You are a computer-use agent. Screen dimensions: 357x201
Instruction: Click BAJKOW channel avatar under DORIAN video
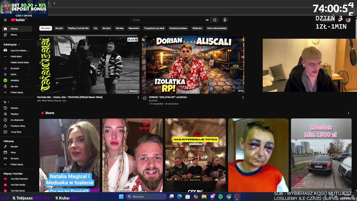click(x=144, y=98)
